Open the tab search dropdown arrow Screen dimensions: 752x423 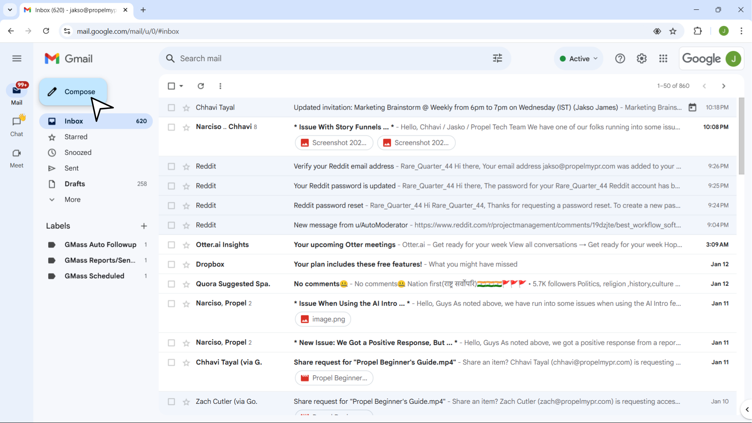[x=10, y=10]
